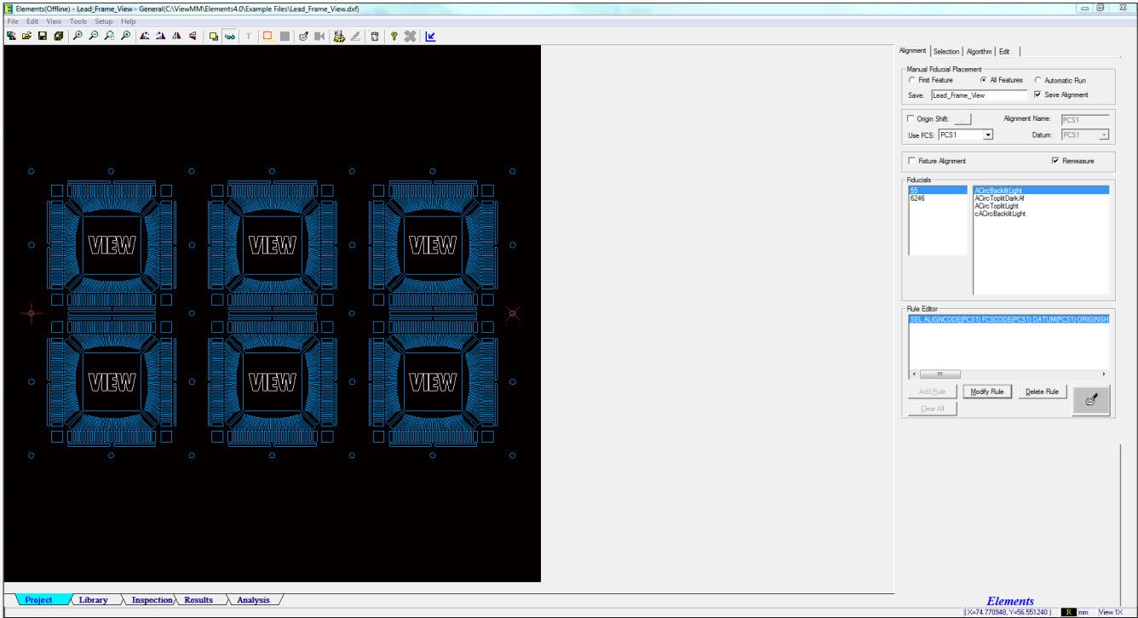This screenshot has height=618, width=1138.
Task: Click the yellow overlapping squares icon
Action: pyautogui.click(x=213, y=36)
